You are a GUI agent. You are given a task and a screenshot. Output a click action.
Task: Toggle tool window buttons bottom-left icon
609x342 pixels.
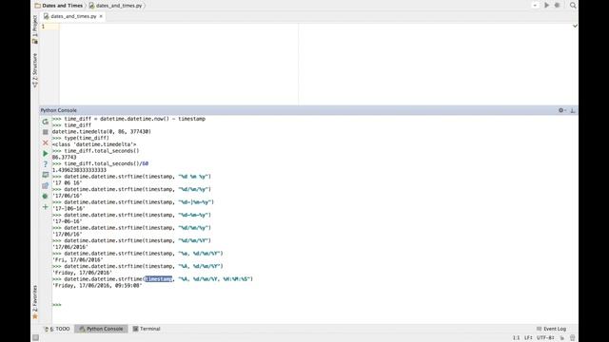[35, 338]
